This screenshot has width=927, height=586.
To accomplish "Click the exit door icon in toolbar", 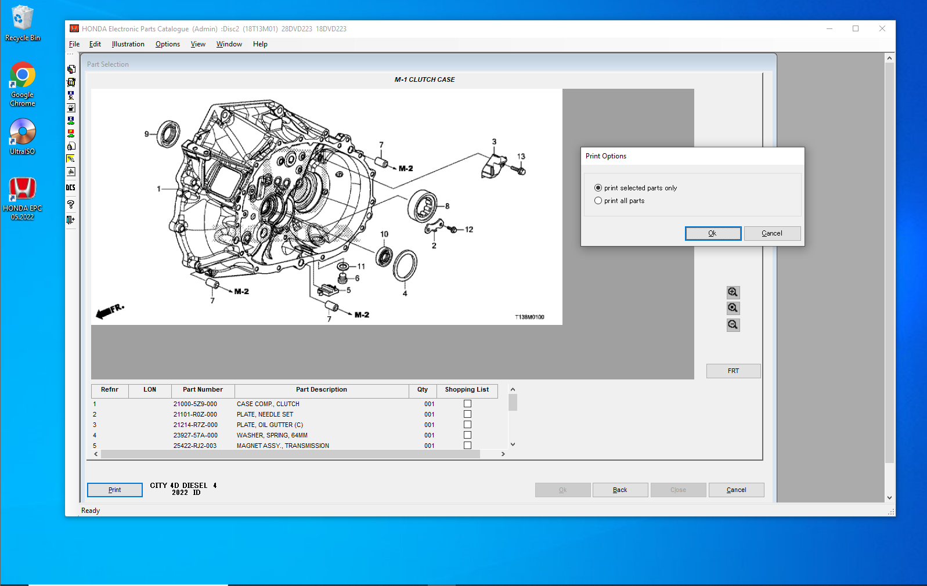I will 71,220.
